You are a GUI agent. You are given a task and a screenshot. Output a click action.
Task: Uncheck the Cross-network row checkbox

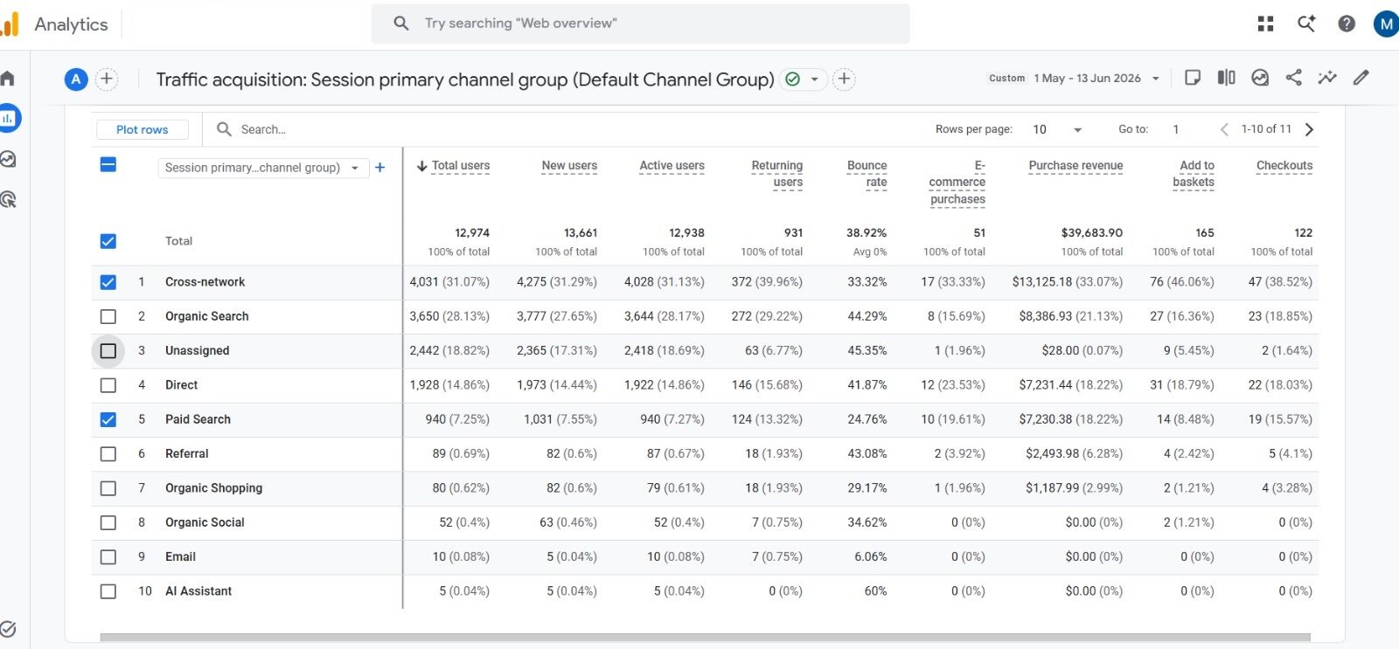(x=108, y=282)
